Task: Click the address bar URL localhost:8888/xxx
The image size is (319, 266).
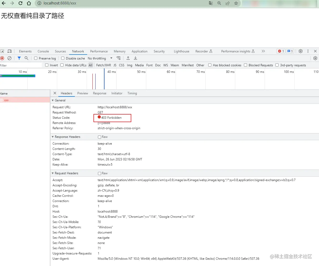Action: click(x=60, y=3)
